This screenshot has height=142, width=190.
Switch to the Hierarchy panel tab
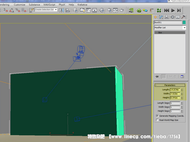(167, 17)
